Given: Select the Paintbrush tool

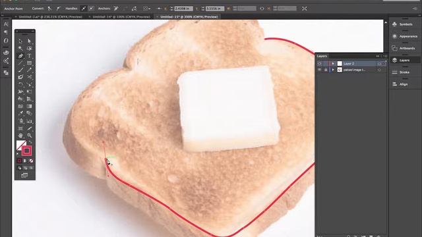Looking at the screenshot, I should (x=20, y=70).
